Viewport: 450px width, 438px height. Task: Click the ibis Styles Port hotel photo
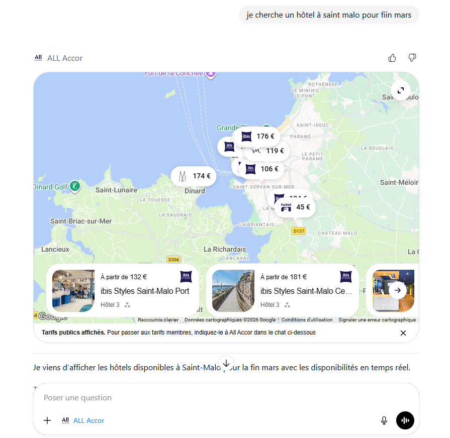pyautogui.click(x=73, y=291)
